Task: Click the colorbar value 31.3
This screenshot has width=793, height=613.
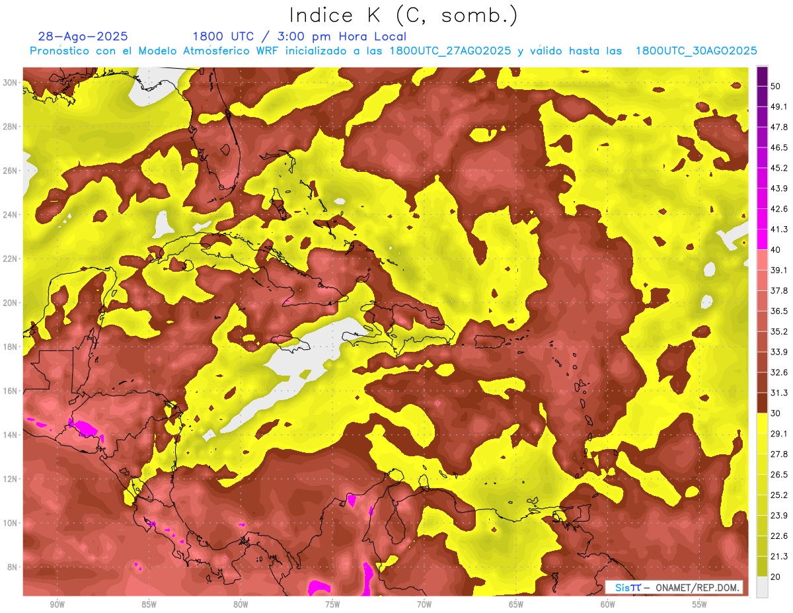Action: point(779,392)
